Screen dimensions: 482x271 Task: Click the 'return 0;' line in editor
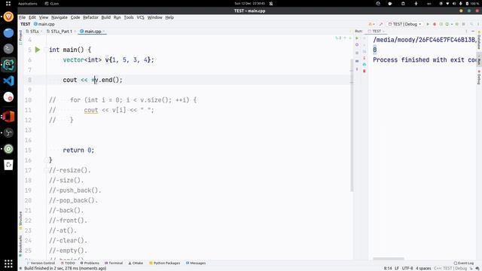coord(78,150)
